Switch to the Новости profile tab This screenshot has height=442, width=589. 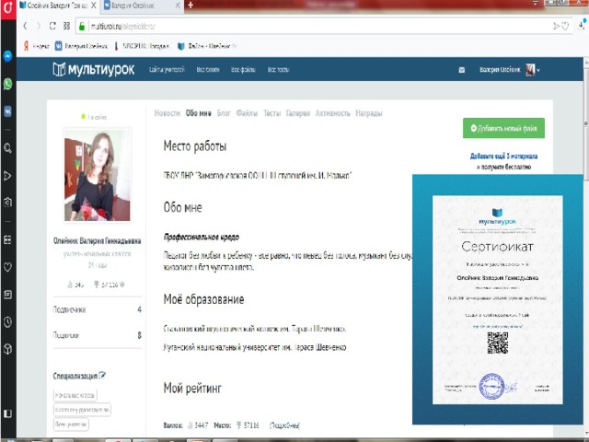[x=167, y=113]
